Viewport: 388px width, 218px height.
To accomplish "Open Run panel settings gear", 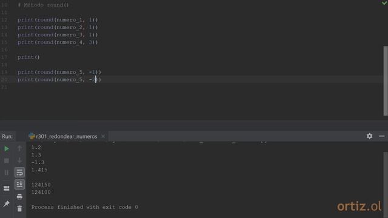I will tap(369, 136).
